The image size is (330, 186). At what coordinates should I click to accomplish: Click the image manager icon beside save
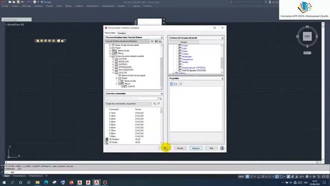coord(160,41)
